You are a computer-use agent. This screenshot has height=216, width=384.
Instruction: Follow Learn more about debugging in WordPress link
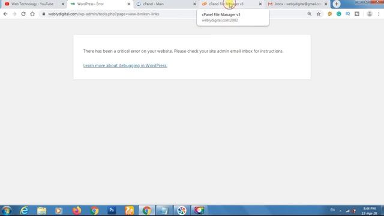coord(125,65)
